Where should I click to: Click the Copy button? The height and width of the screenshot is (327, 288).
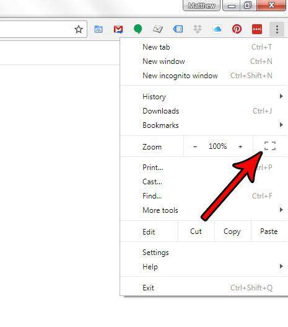[232, 231]
